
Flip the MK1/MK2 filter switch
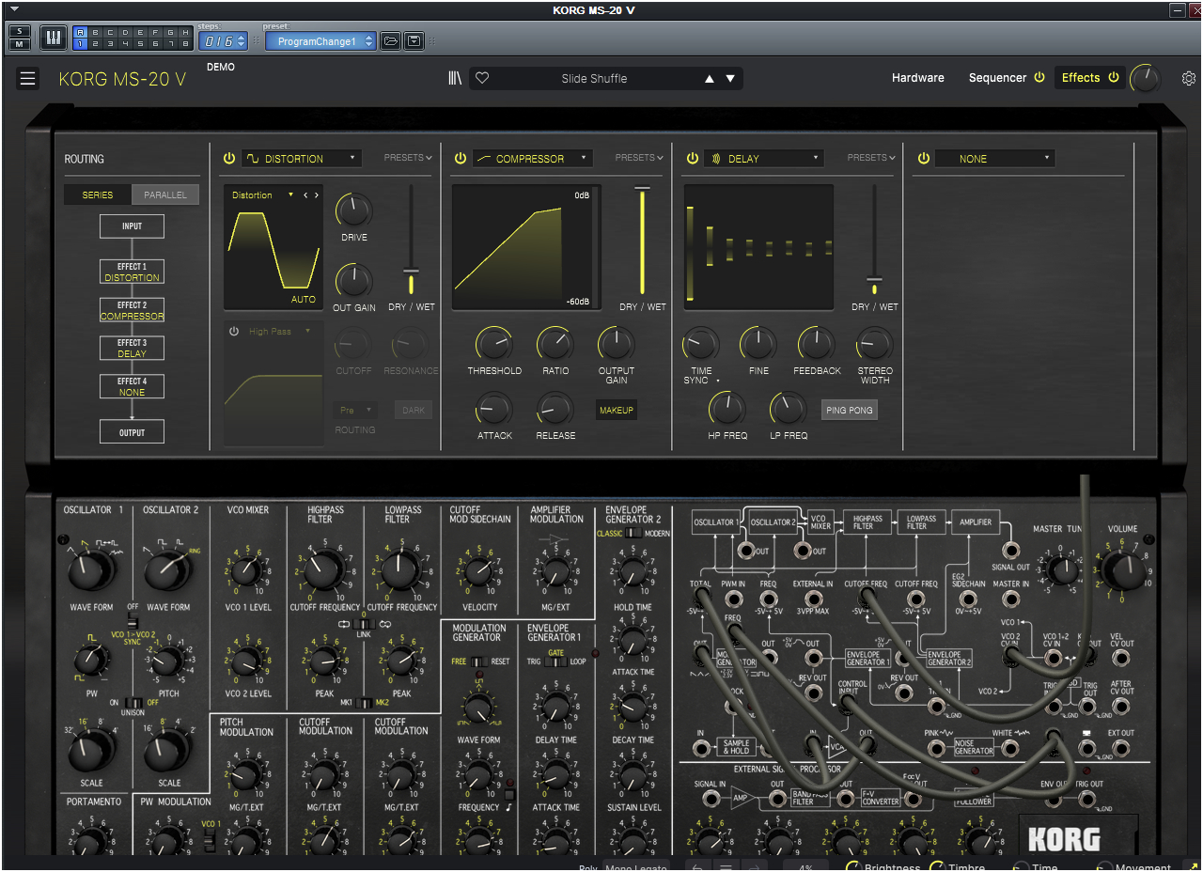pos(365,703)
